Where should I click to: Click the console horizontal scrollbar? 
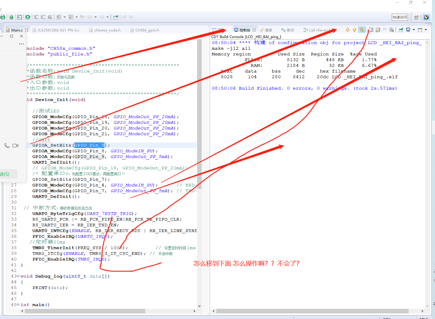[x=312, y=311]
